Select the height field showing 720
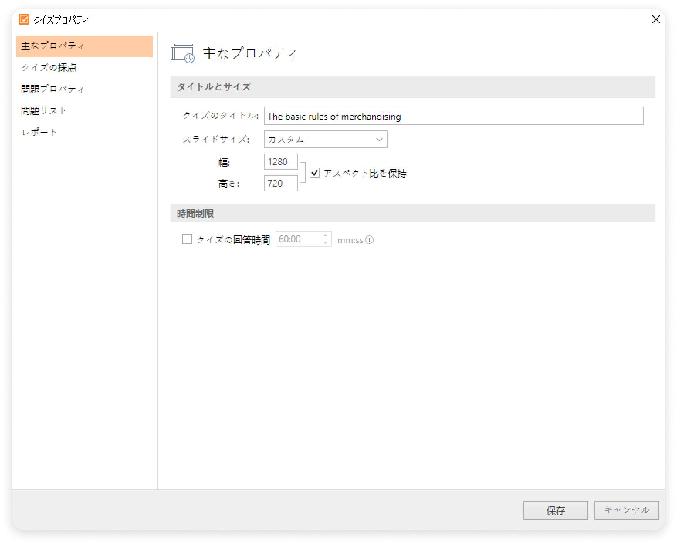Screen dimensions: 677x545 pos(280,183)
